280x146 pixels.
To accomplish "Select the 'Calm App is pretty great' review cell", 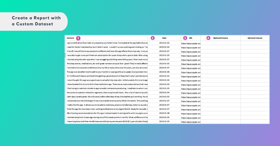I will click(x=107, y=97).
